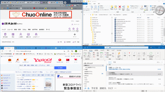Open the ChuoOnline banner on Yomiuri

pyautogui.click(x=41, y=15)
